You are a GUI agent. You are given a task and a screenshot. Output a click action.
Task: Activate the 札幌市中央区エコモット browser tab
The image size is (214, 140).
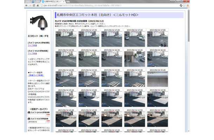(53, 2)
